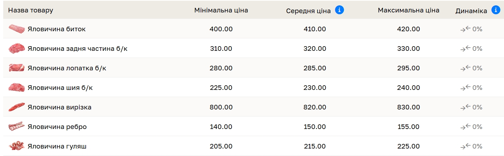Open the Яловичина биток product name

click(x=57, y=29)
